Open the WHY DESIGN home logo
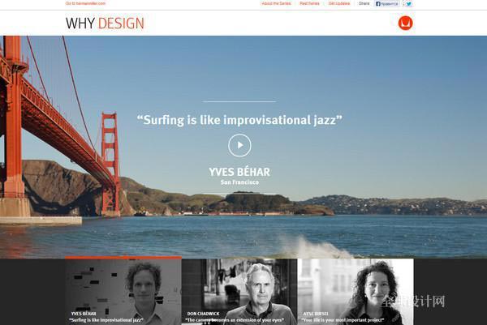 click(x=105, y=24)
